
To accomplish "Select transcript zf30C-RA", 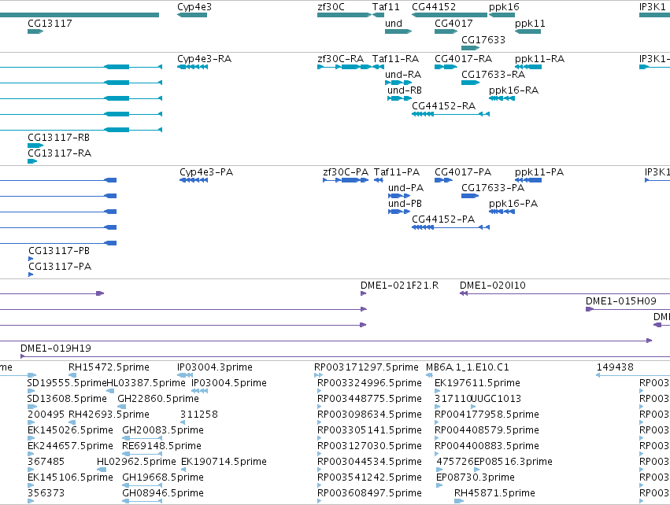I will [344, 67].
